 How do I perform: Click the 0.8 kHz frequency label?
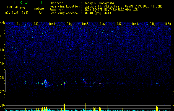(2, 78)
